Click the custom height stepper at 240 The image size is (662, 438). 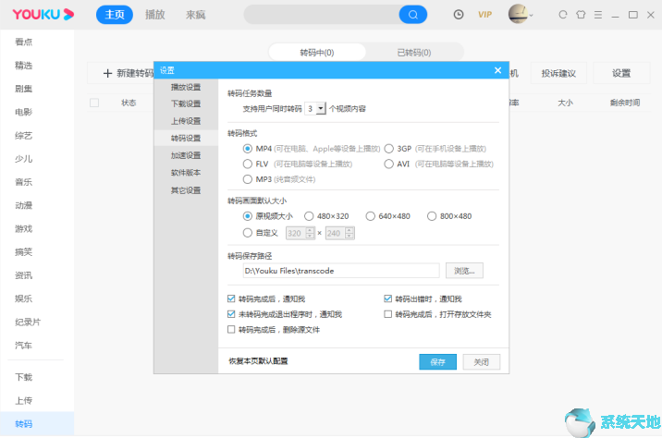click(349, 233)
